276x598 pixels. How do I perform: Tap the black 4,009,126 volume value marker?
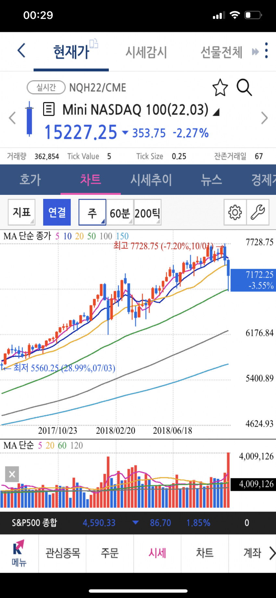(253, 484)
